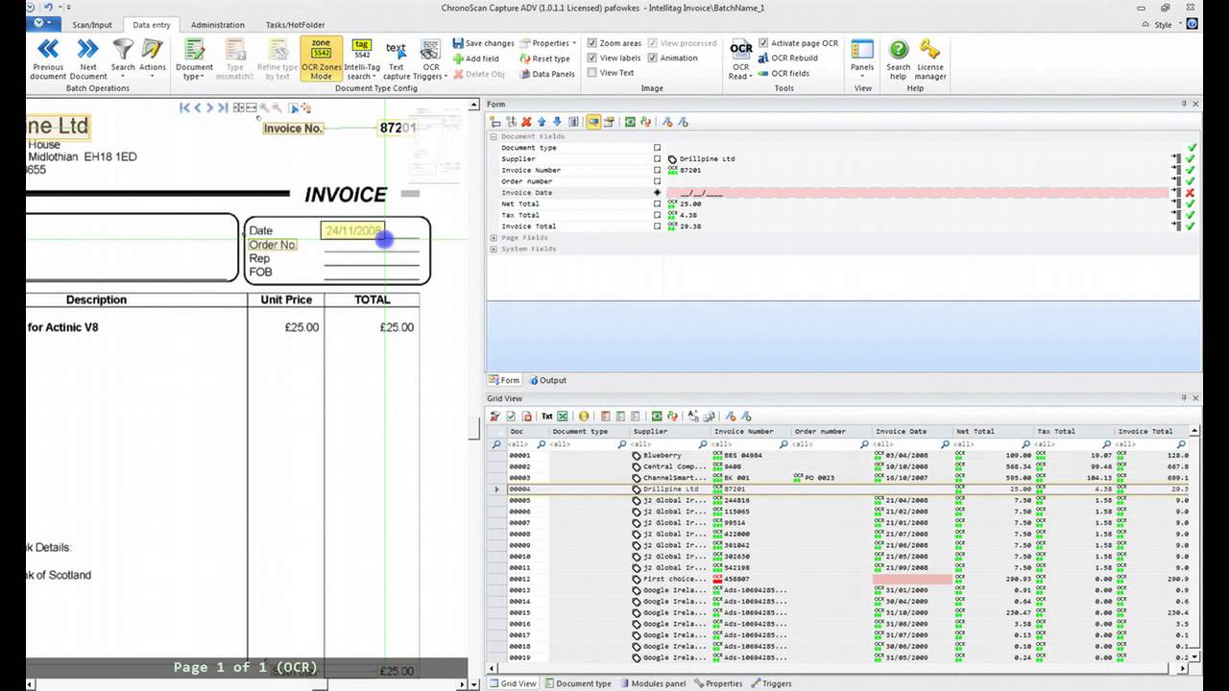Go to the previous document
Screen dimensions: 1229x691
click(x=48, y=59)
